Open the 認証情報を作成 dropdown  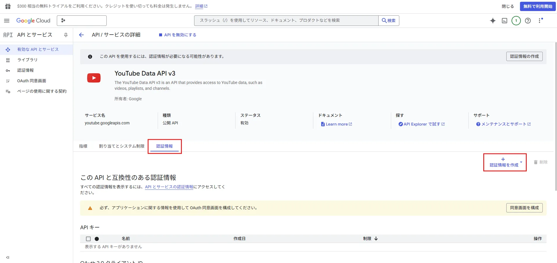click(505, 162)
